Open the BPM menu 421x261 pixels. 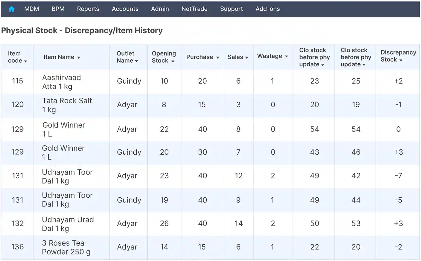pyautogui.click(x=58, y=9)
